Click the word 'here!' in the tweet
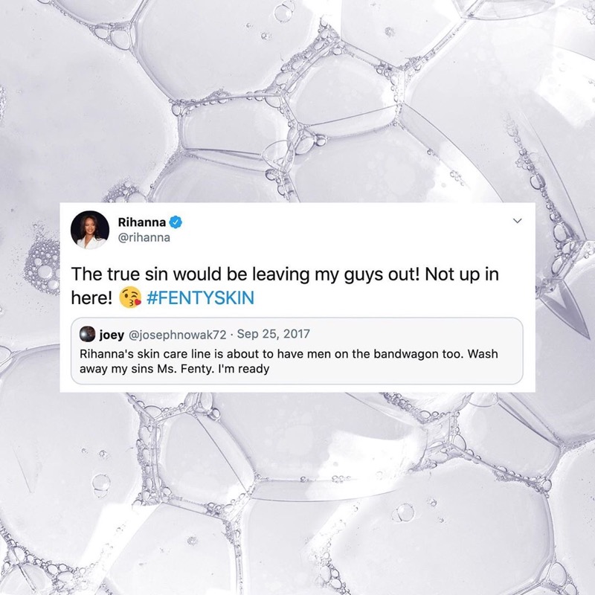The height and width of the screenshot is (595, 595). point(91,298)
